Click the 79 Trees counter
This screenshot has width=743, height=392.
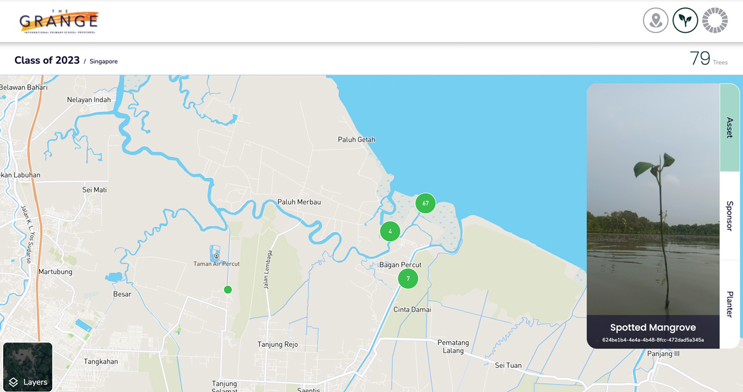[x=708, y=59]
